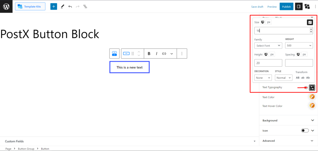Viewport: 318px width, 151px height.
Task: Toggle bold formatting
Action: coord(149,53)
